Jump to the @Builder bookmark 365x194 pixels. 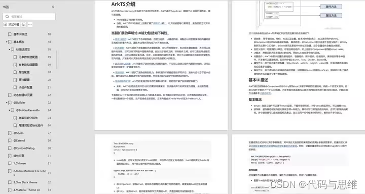point(19,103)
